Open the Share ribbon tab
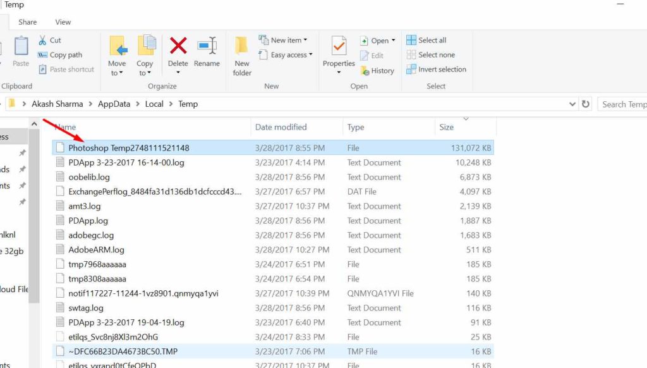 click(28, 22)
